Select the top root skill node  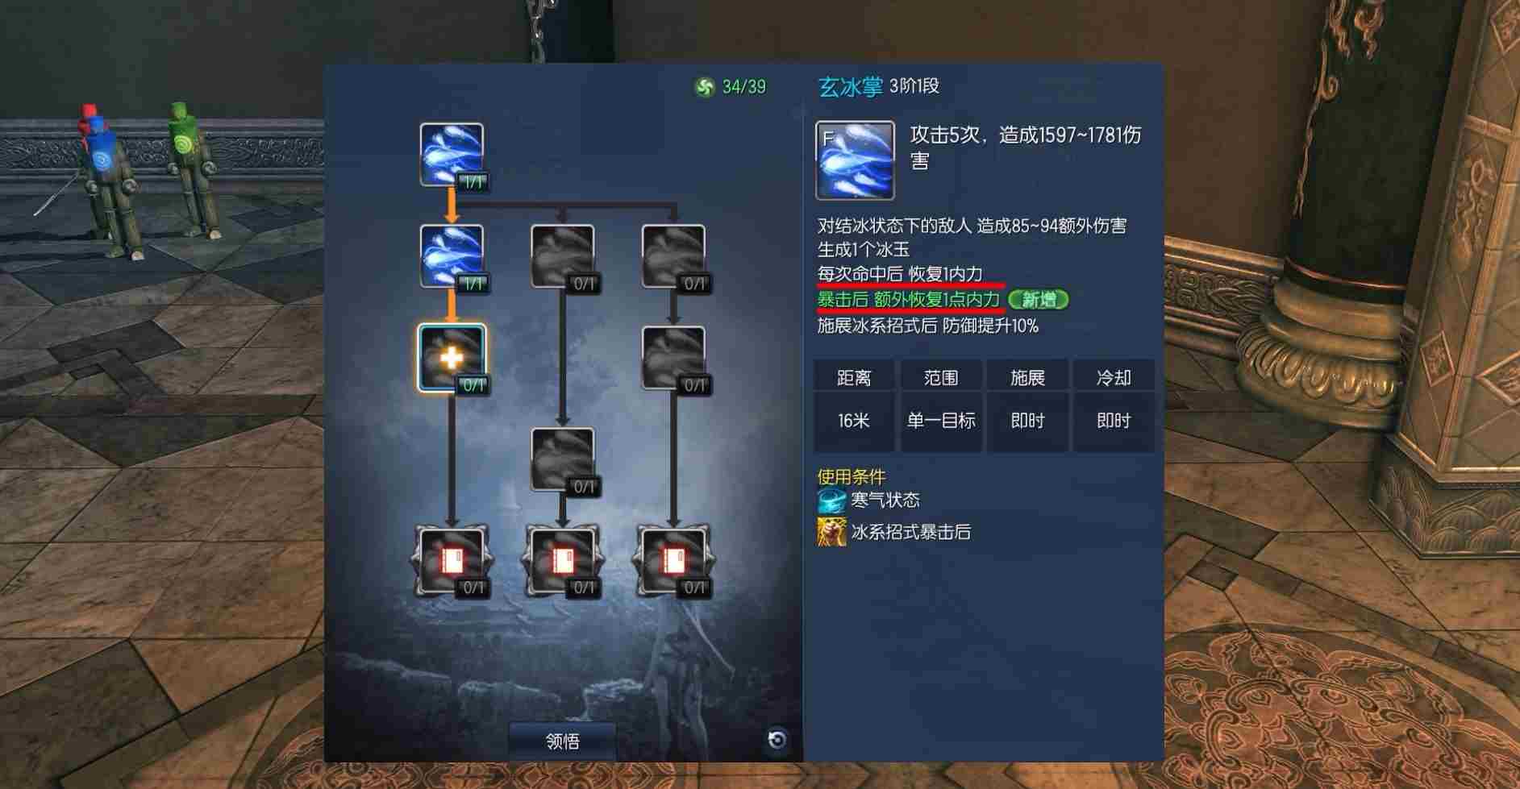(x=452, y=155)
